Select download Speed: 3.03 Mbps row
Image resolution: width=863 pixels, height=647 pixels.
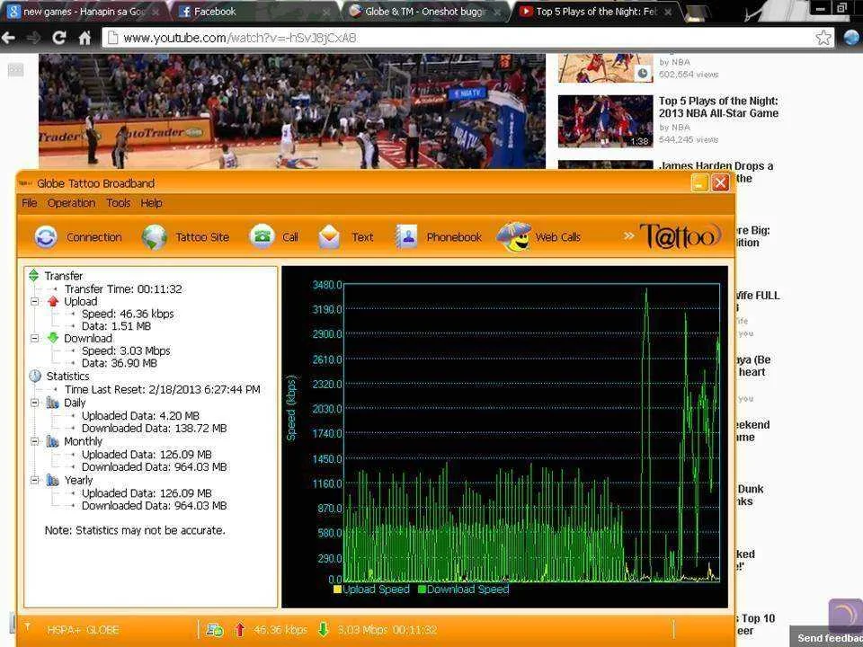click(126, 350)
